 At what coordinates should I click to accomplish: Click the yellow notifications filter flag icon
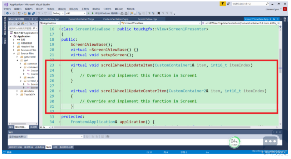pyautogui.click(x=223, y=4)
